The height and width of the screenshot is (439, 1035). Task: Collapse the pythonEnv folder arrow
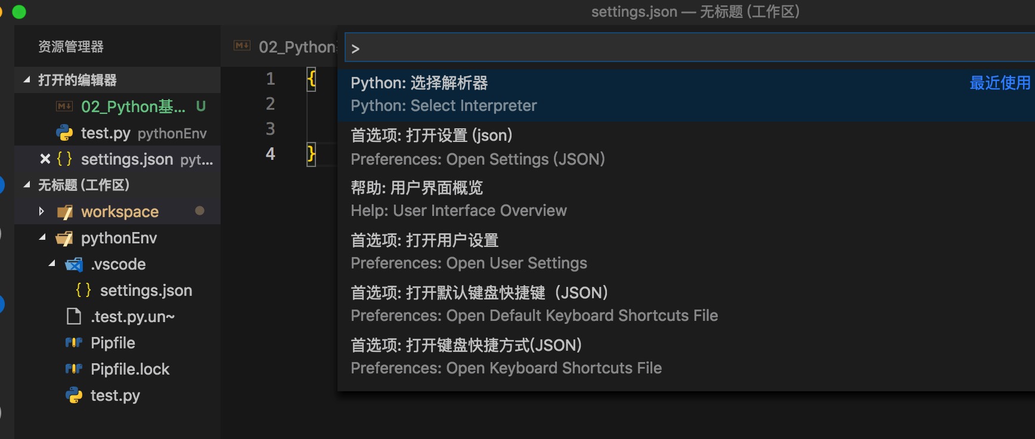pyautogui.click(x=42, y=237)
